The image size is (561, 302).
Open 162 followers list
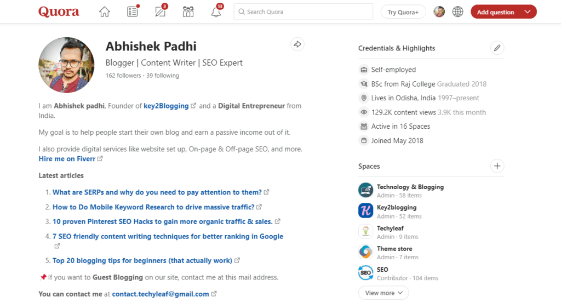[123, 76]
